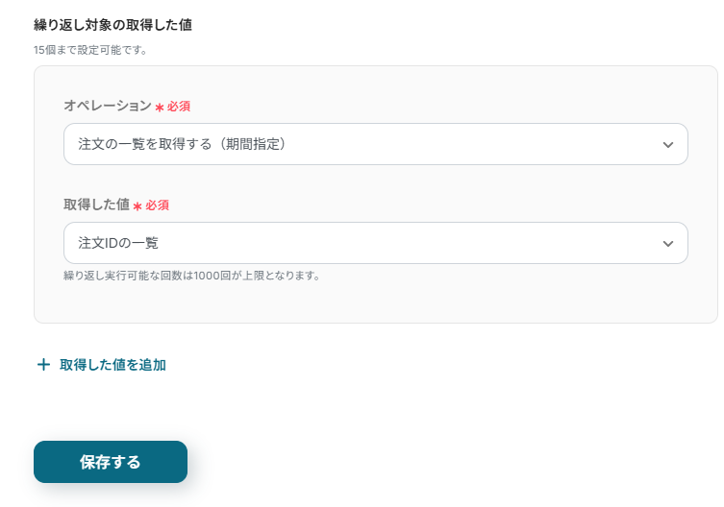This screenshot has height=507, width=724.
Task: Click the 必須 badge beside 取得した値 label
Action: 158,205
